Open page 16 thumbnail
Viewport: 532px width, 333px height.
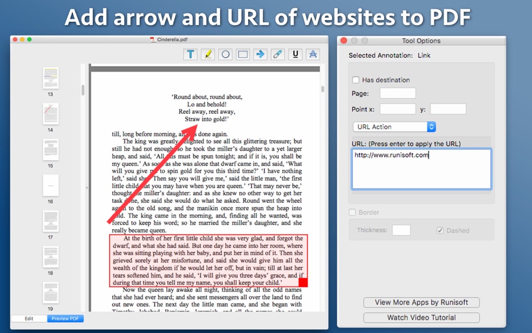[x=50, y=185]
